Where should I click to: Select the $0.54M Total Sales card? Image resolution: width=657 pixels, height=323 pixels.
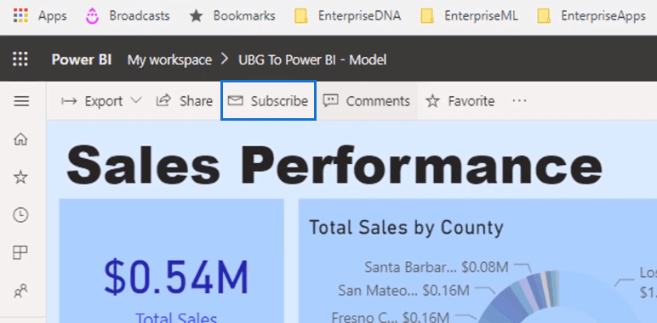coord(171,261)
